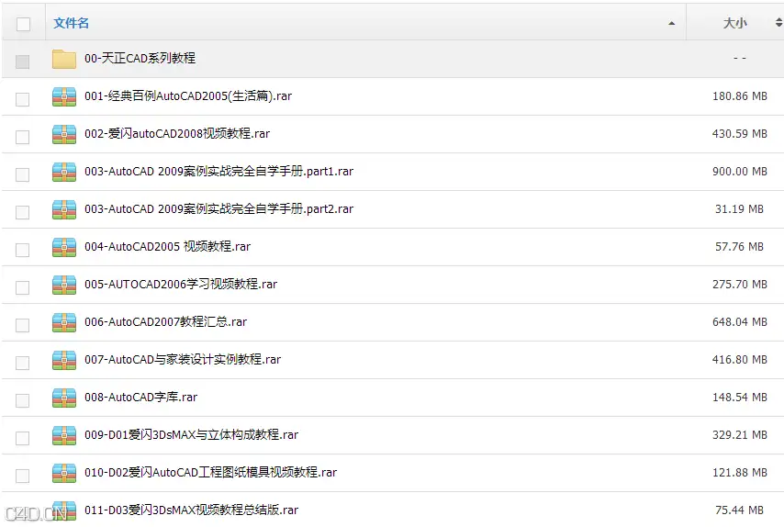This screenshot has height=527, width=784.
Task: Check the box for 005-AUTOCAD2006学习视频教程.rar
Action: tap(23, 287)
